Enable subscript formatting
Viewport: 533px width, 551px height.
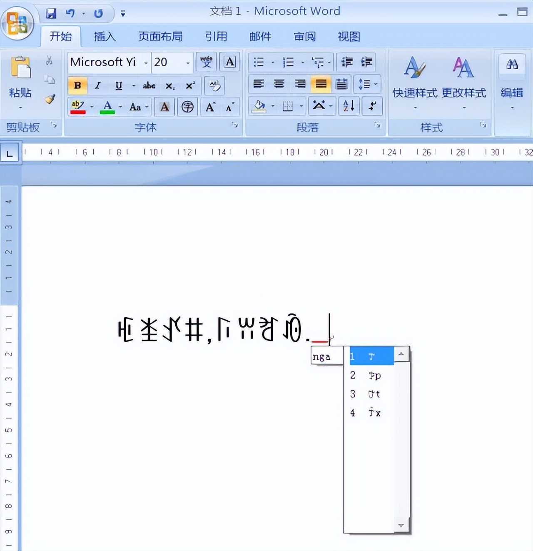click(169, 85)
